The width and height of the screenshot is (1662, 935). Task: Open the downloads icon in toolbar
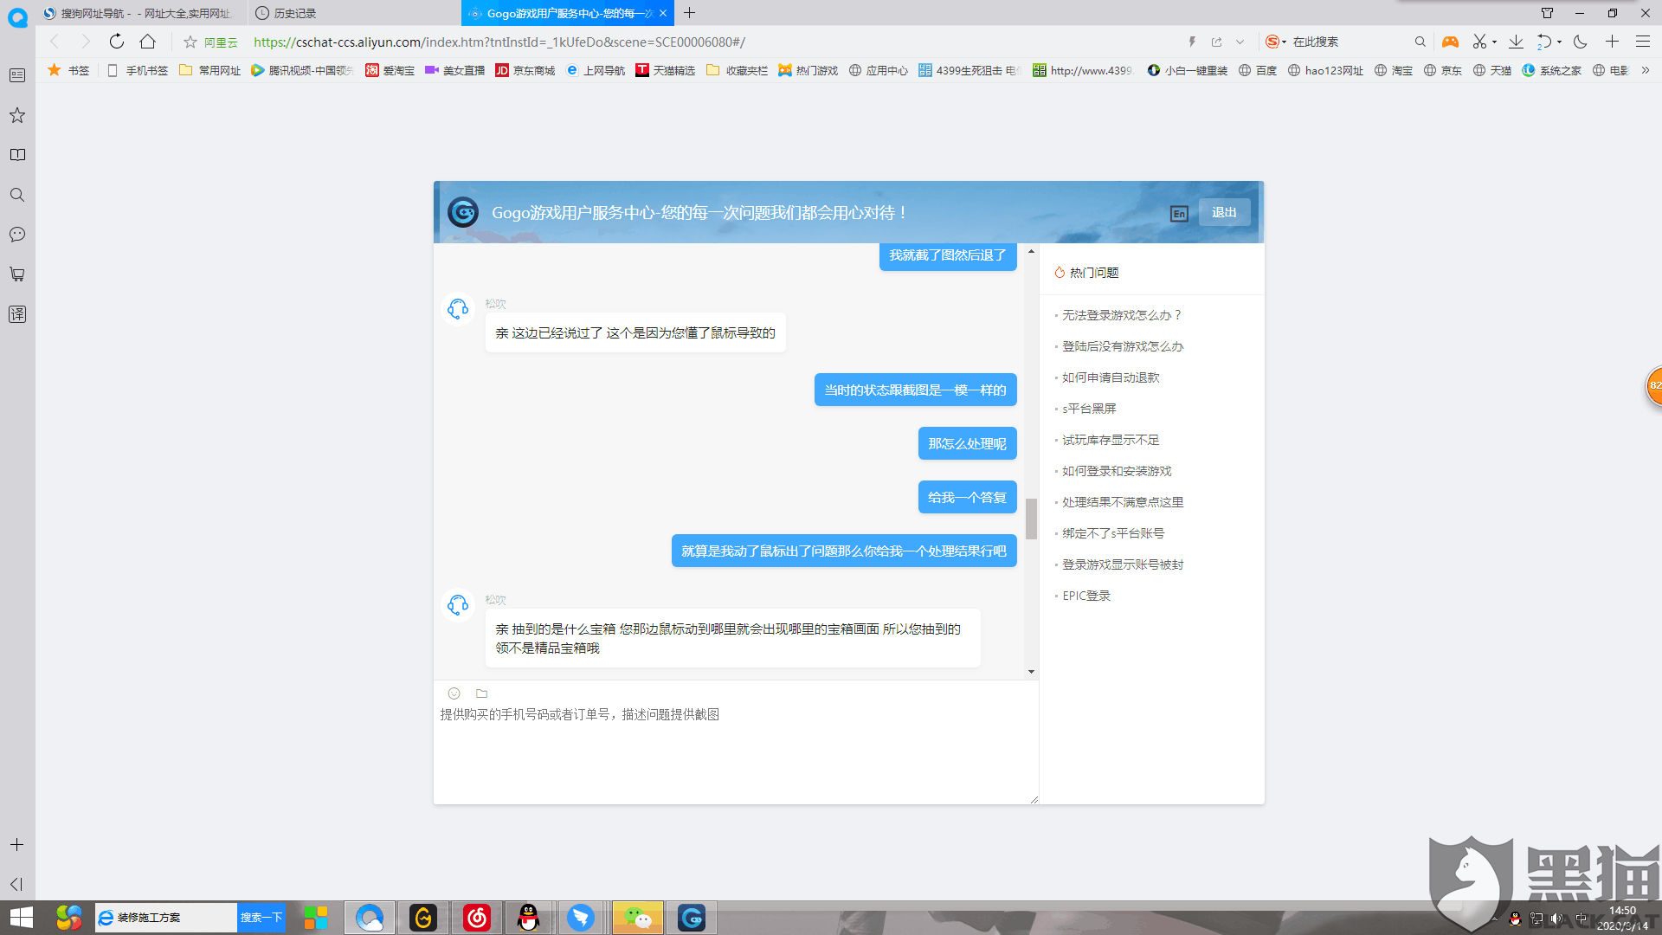pos(1516,42)
